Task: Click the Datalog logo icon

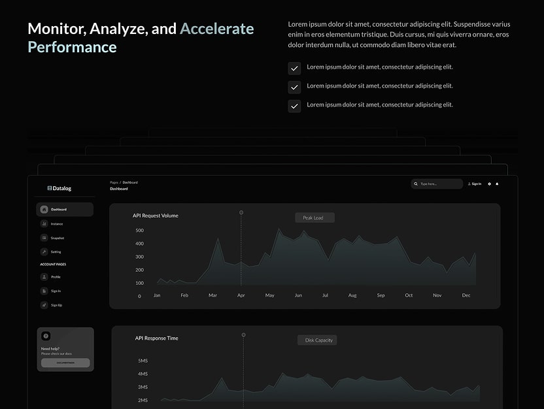Action: pyautogui.click(x=49, y=188)
